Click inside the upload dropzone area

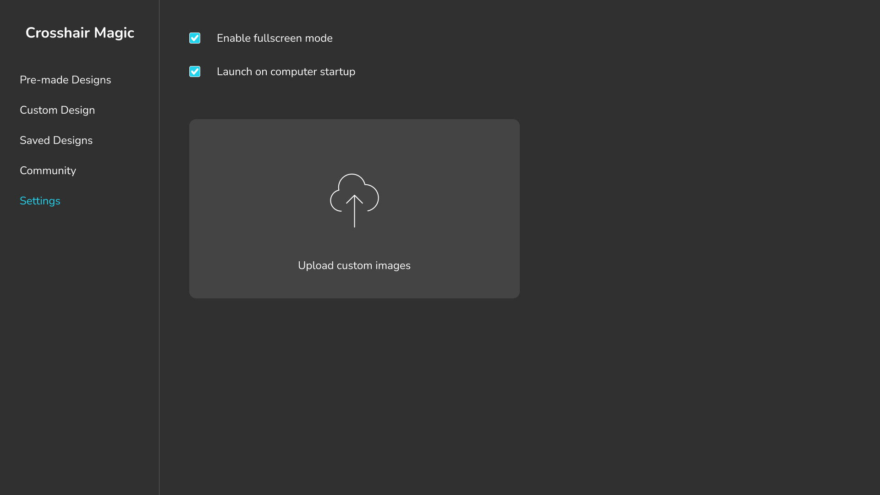pyautogui.click(x=354, y=209)
